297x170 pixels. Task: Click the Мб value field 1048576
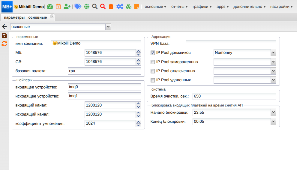click(110, 53)
